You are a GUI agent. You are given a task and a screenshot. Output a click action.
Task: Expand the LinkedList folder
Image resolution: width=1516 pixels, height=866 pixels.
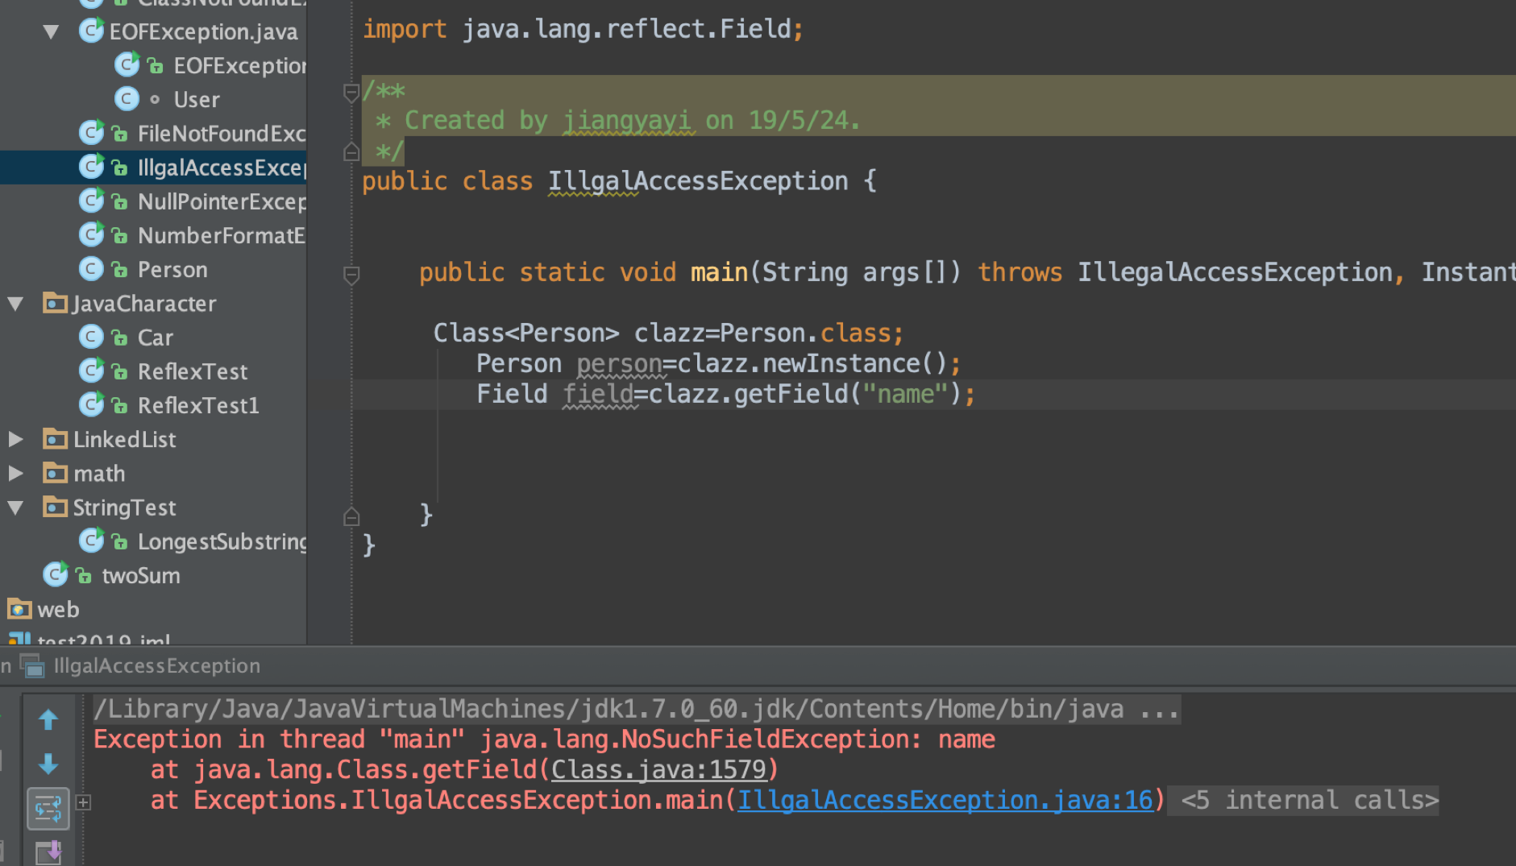pyautogui.click(x=16, y=439)
